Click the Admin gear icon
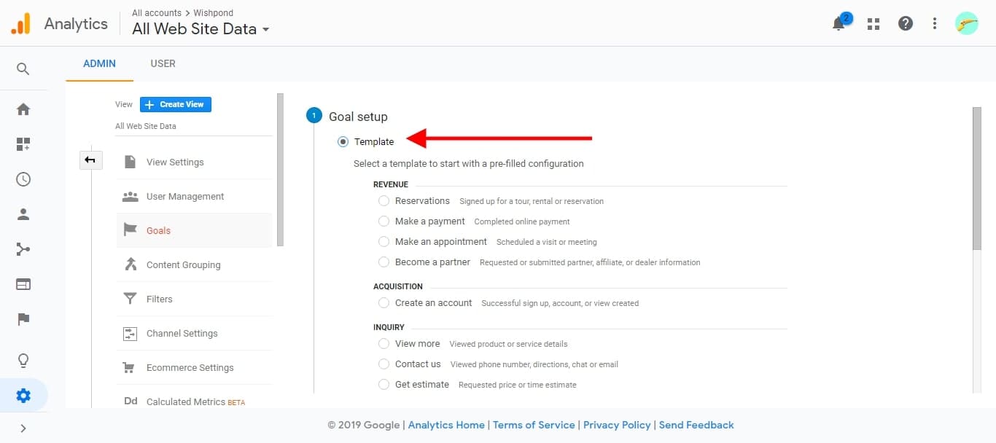This screenshot has width=996, height=443. [x=23, y=396]
